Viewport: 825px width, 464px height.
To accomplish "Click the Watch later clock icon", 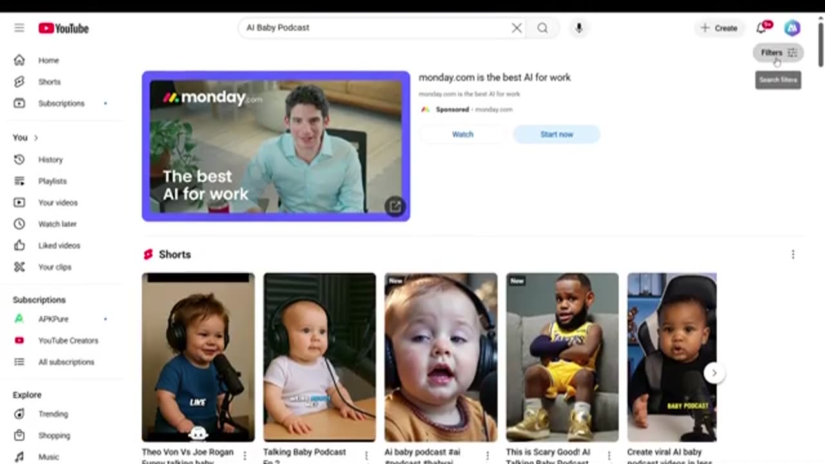I will coord(19,224).
